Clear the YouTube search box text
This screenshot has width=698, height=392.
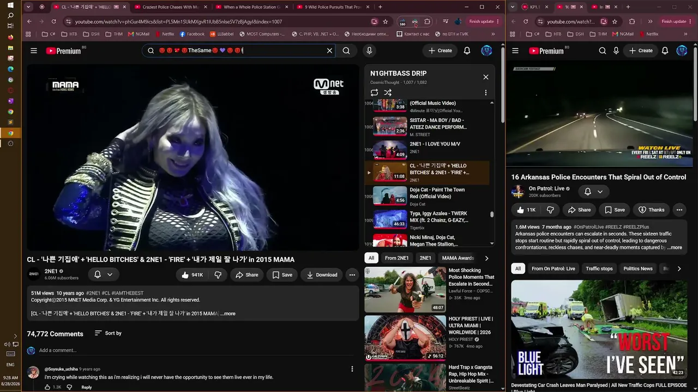coord(329,51)
